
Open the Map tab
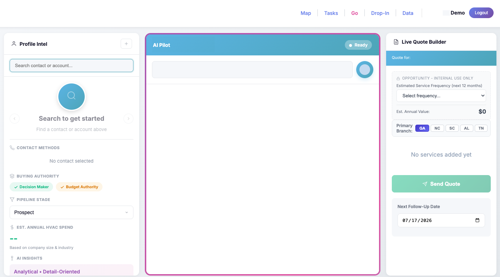(x=306, y=13)
